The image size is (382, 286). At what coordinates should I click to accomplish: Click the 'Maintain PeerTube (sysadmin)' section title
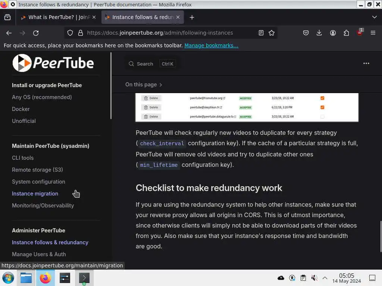(x=51, y=146)
